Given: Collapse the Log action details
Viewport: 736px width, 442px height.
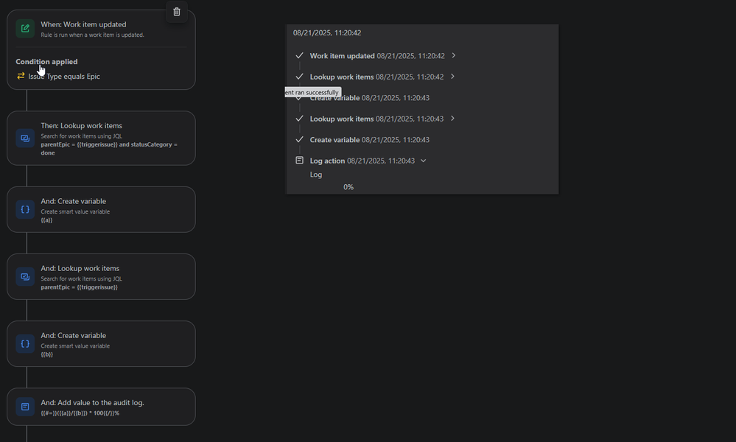Looking at the screenshot, I should tap(423, 160).
